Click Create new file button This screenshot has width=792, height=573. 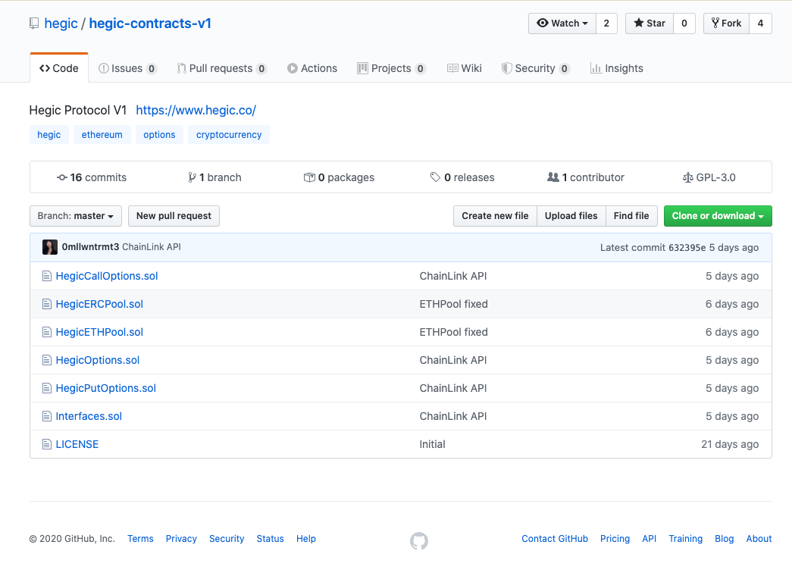(x=495, y=216)
